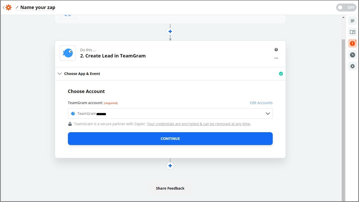Open the help book icon in sidebar
Viewport: 359px width, 202px height.
[x=353, y=32]
